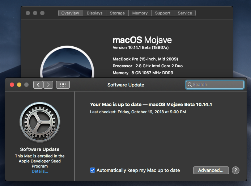Image resolution: width=251 pixels, height=186 pixels.
Task: Click the Software Update window title
Action: (125, 85)
